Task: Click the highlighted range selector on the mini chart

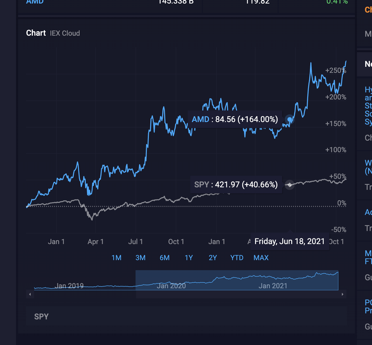Action: pos(237,280)
